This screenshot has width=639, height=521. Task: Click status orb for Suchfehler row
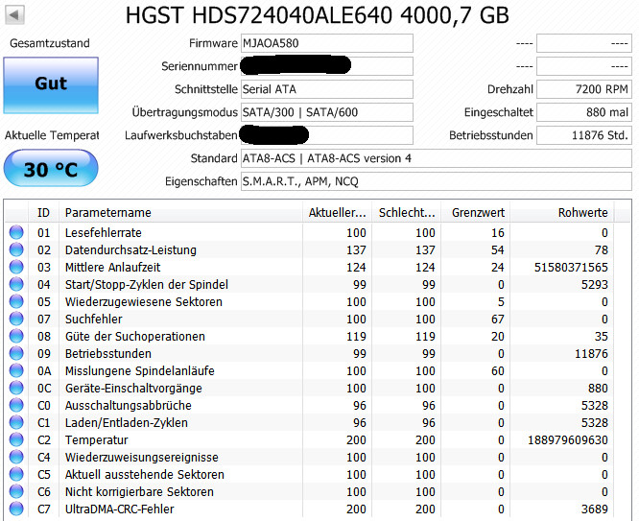(x=16, y=319)
